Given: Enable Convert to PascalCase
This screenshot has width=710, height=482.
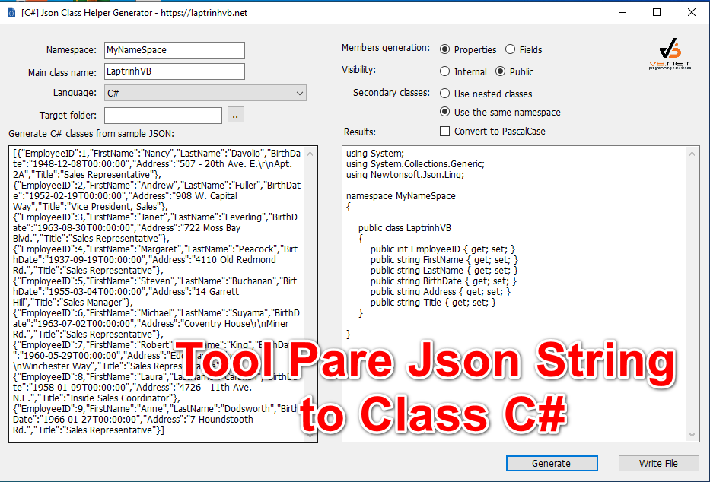Looking at the screenshot, I should pos(445,130).
